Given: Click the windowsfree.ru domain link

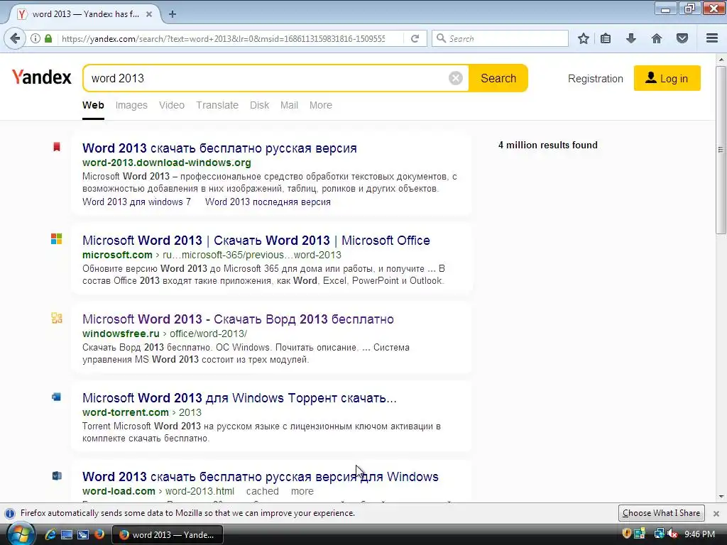Looking at the screenshot, I should [x=121, y=334].
